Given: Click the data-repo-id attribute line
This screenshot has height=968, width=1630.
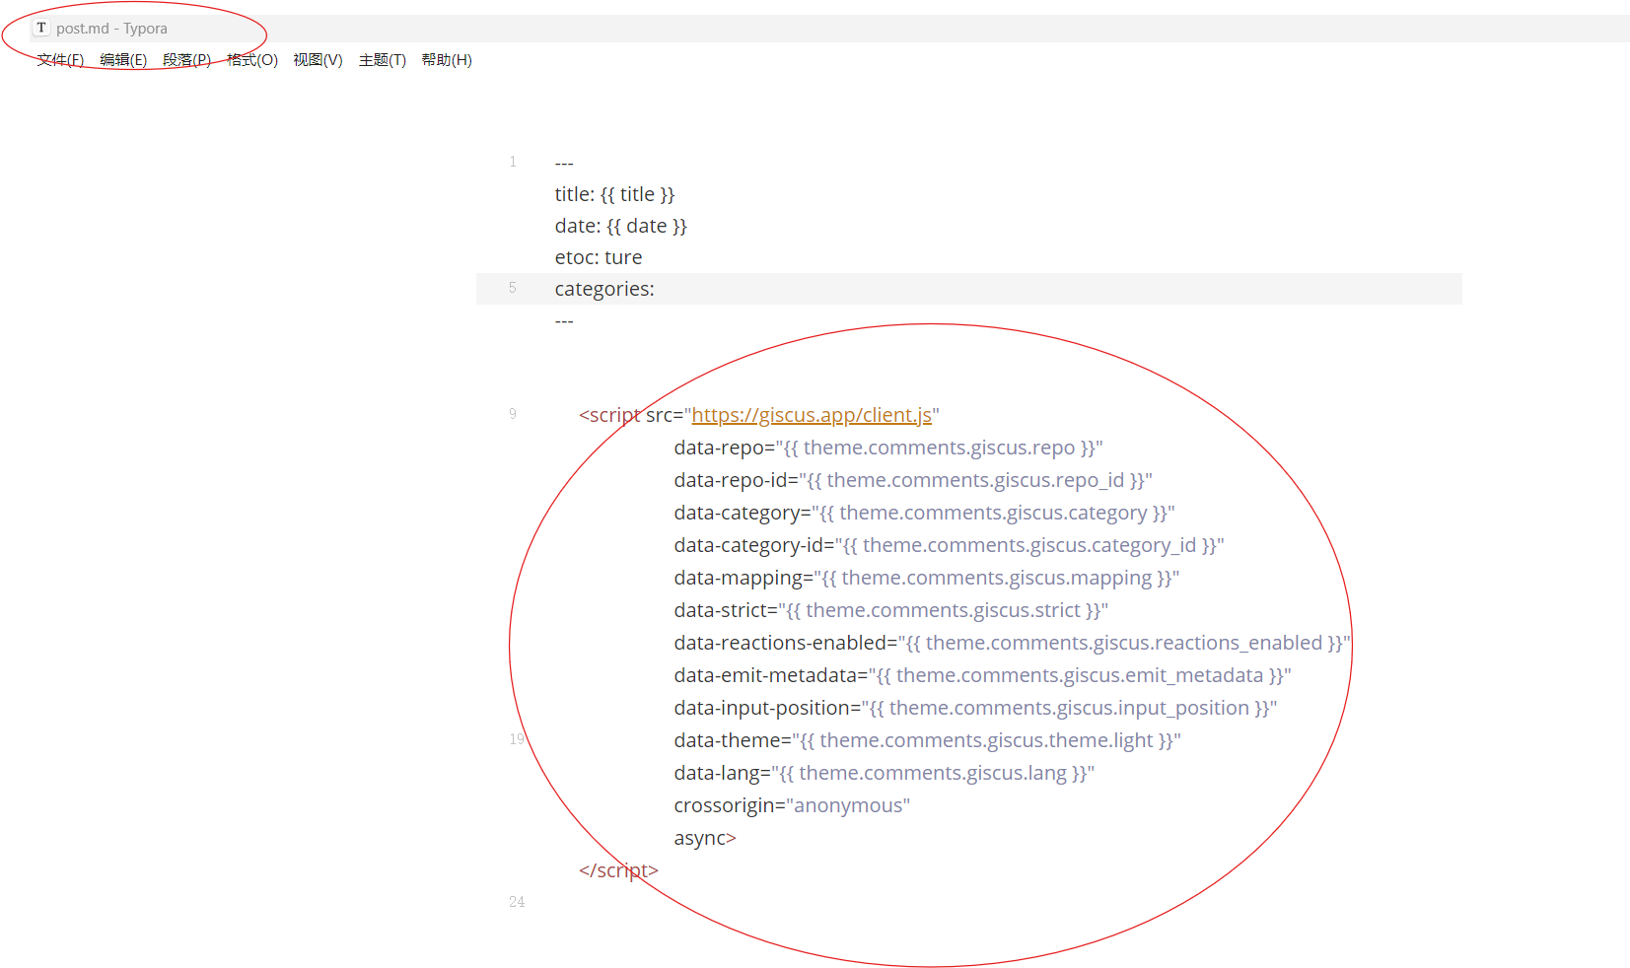Looking at the screenshot, I should pyautogui.click(x=912, y=480).
